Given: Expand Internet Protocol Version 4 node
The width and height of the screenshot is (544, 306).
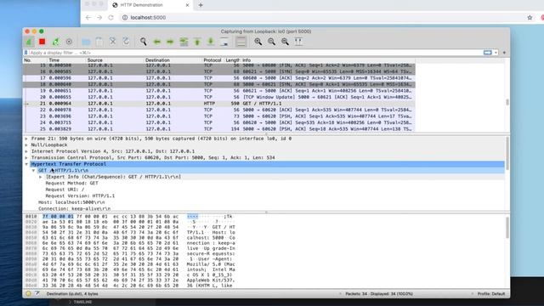Looking at the screenshot, I should pos(26,151).
